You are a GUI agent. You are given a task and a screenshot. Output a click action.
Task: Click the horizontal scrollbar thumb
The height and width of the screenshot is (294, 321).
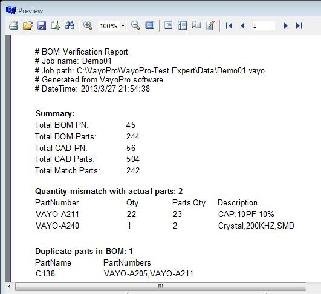coord(161,286)
